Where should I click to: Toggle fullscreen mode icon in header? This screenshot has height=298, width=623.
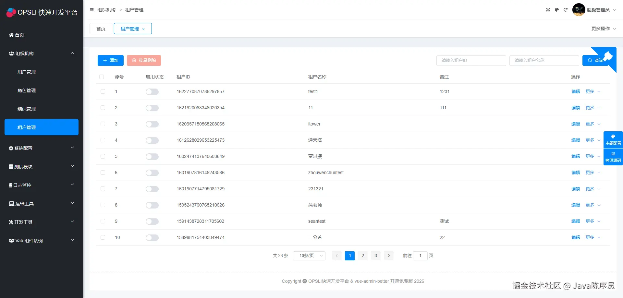[548, 10]
